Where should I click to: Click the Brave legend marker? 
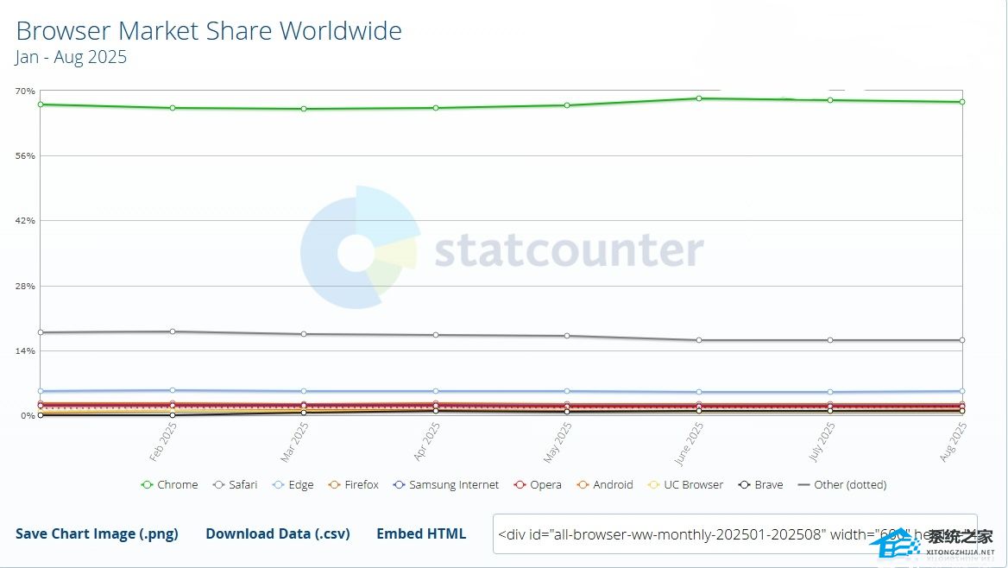click(x=744, y=485)
